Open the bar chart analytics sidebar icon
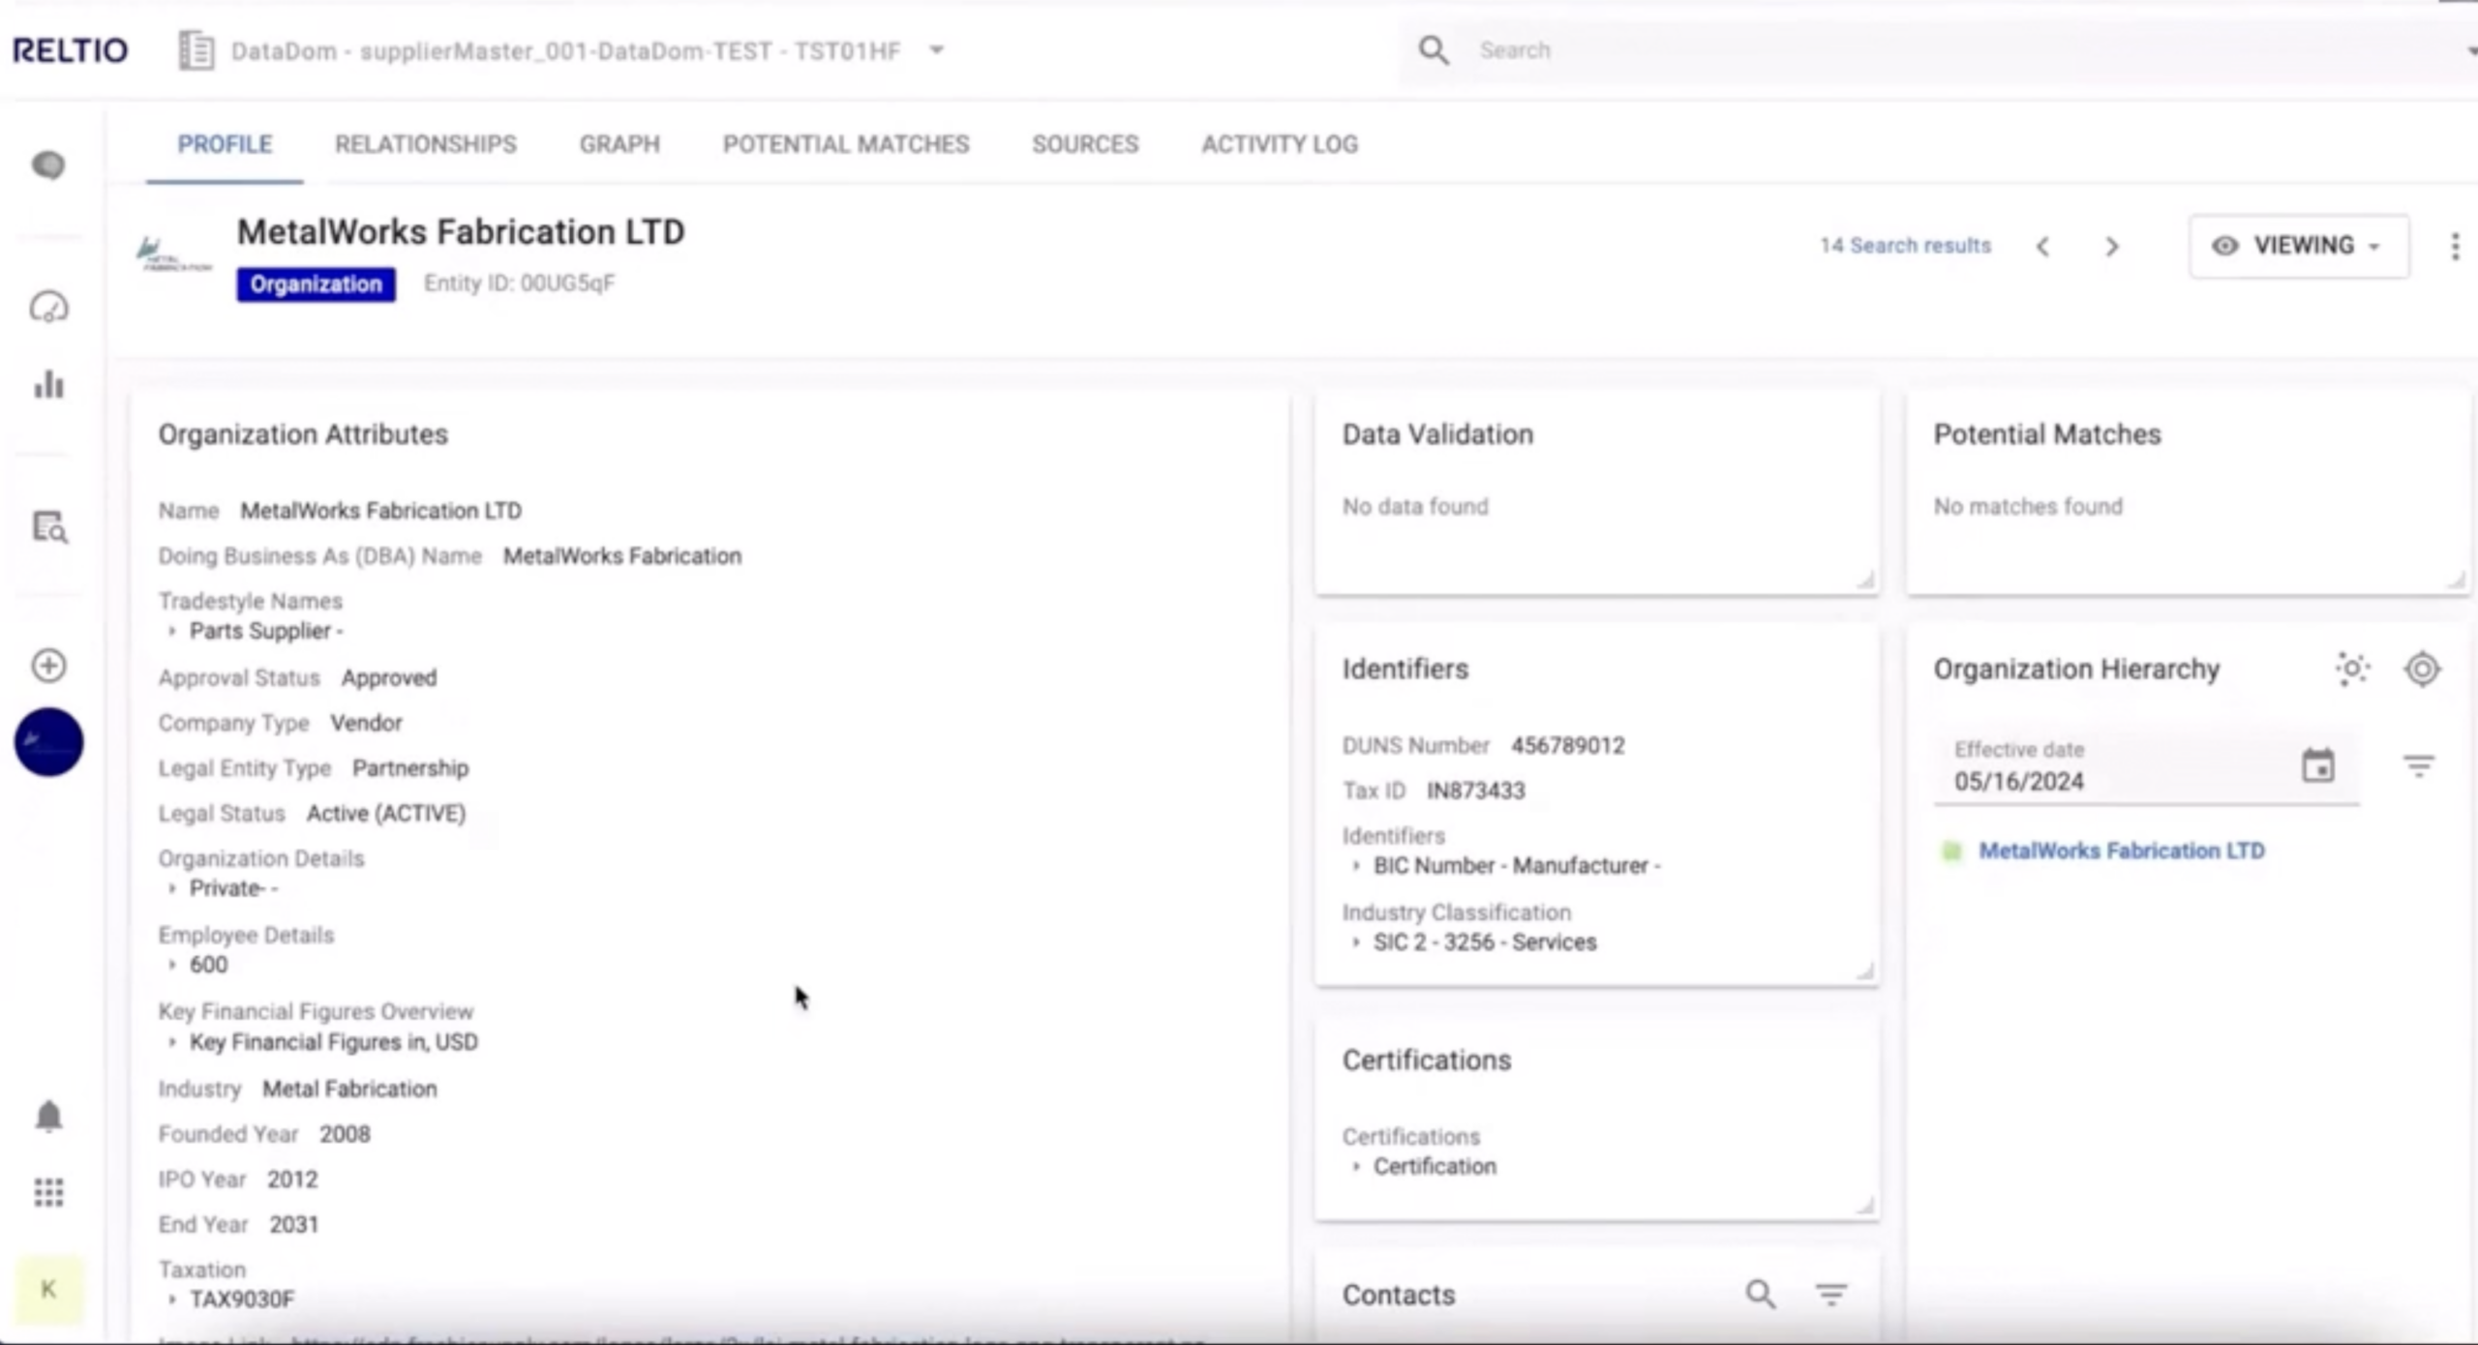Image resolution: width=2478 pixels, height=1345 pixels. pyautogui.click(x=48, y=385)
